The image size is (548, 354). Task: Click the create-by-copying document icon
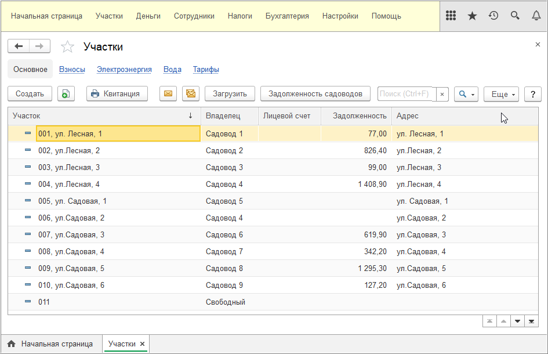(x=66, y=93)
